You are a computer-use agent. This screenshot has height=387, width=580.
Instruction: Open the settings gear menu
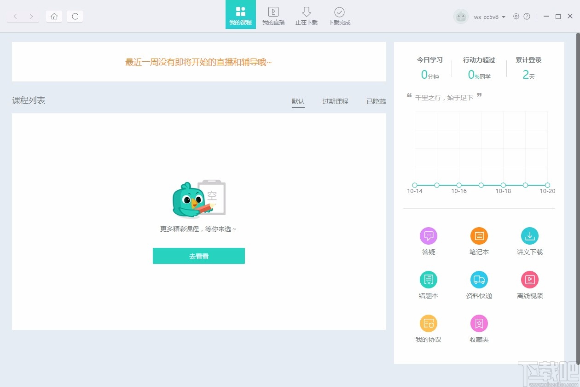[516, 16]
